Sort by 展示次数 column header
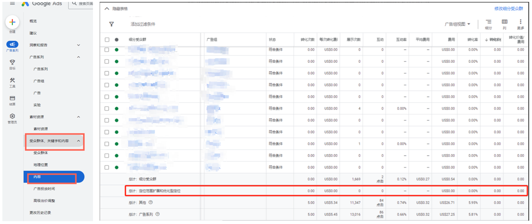 [354, 39]
